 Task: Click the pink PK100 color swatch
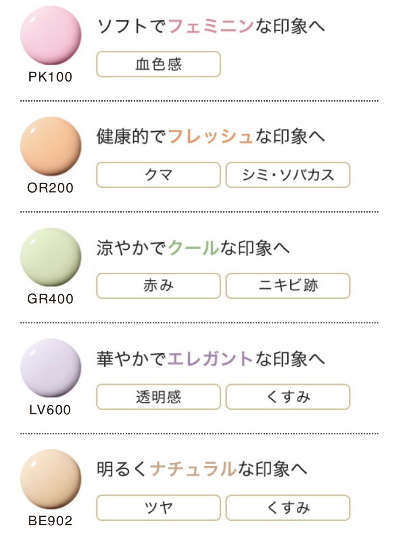point(51,35)
